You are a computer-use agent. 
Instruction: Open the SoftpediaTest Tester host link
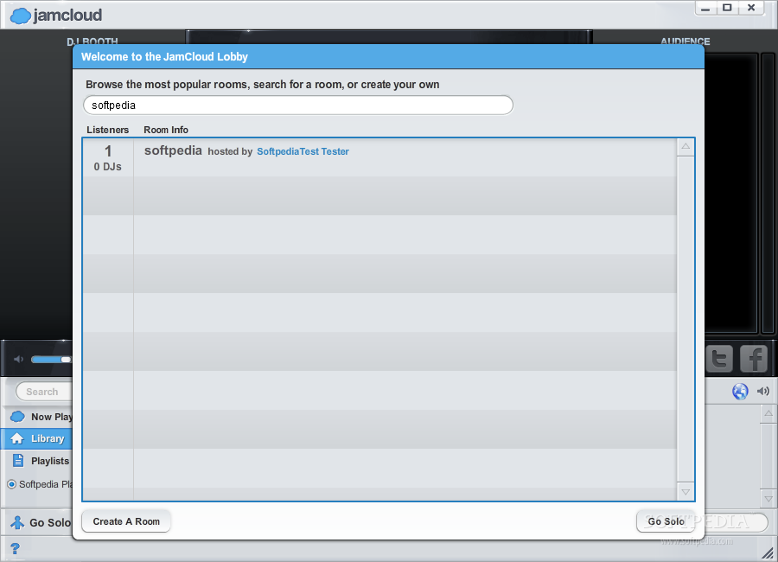point(303,151)
